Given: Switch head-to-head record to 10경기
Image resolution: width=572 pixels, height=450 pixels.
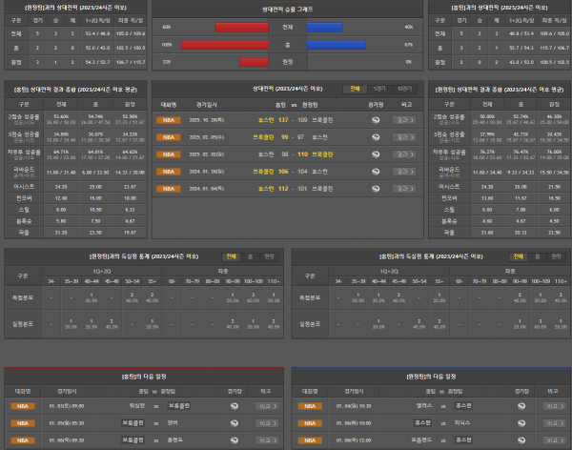Looking at the screenshot, I should pos(406,87).
